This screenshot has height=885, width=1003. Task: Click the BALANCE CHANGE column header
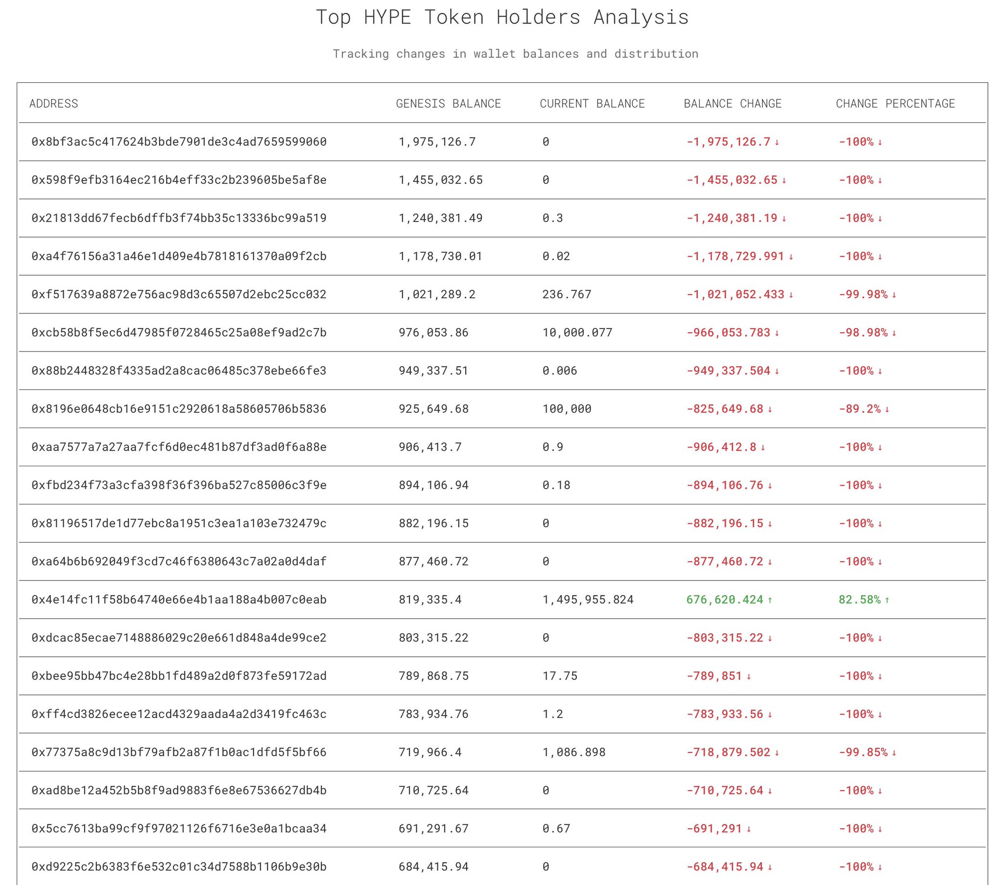coord(732,103)
